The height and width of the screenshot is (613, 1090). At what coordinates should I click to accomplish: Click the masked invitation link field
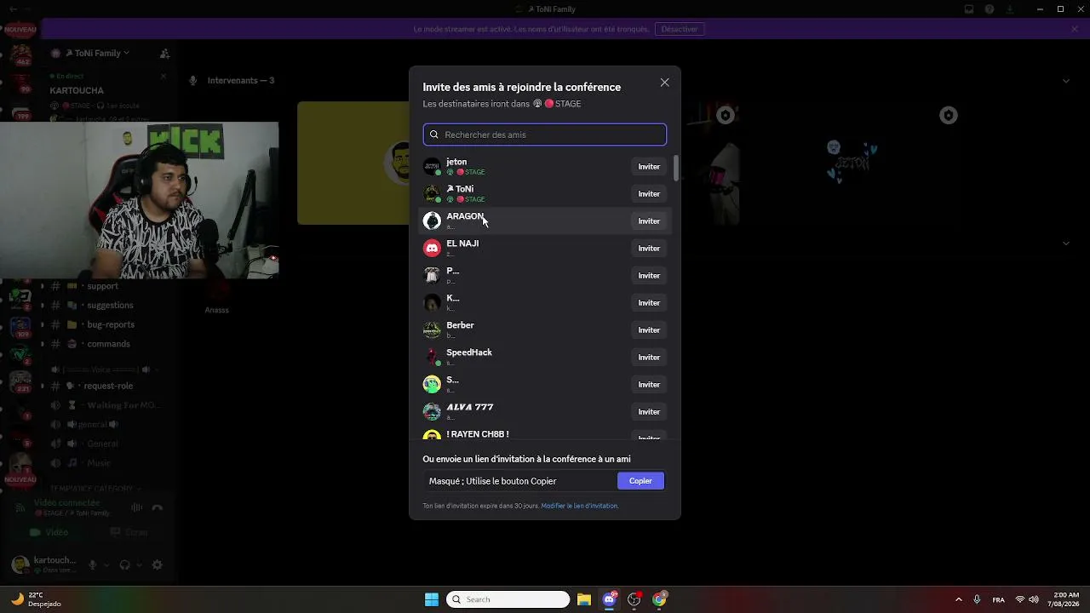pyautogui.click(x=521, y=481)
